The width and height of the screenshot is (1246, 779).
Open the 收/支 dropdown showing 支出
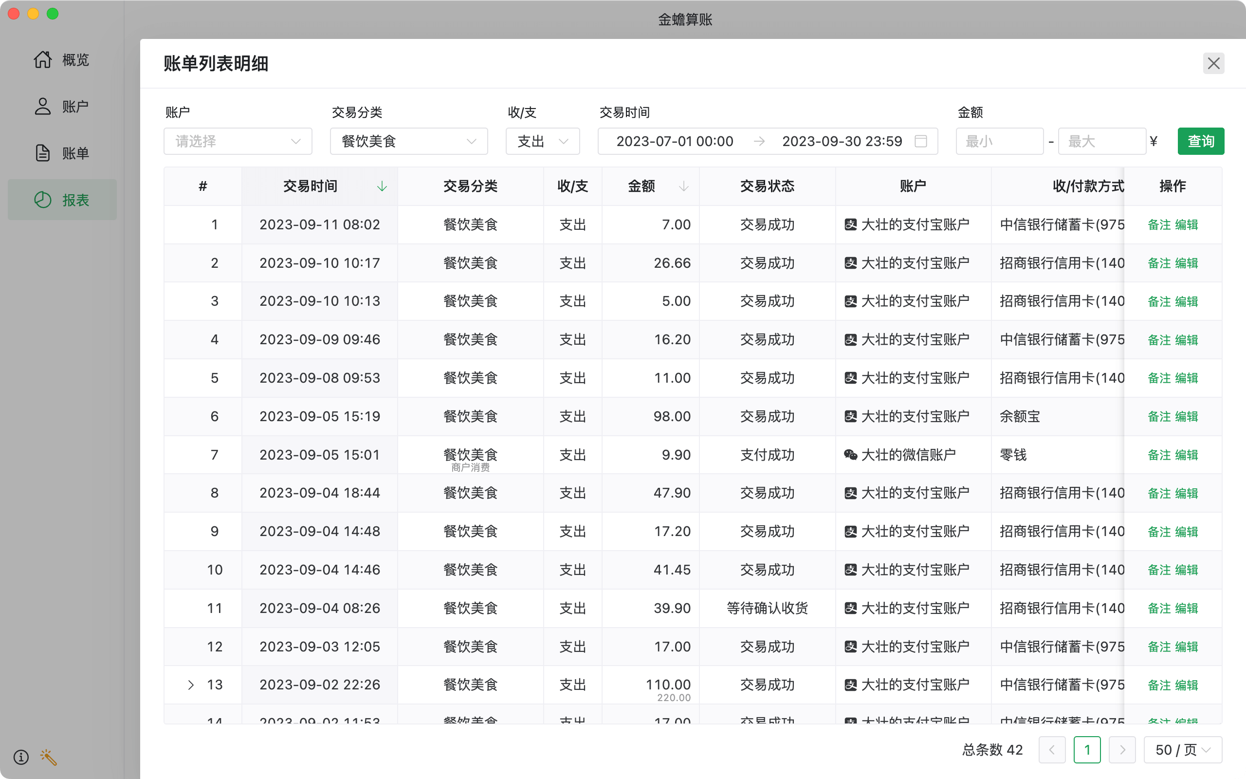[x=542, y=141]
